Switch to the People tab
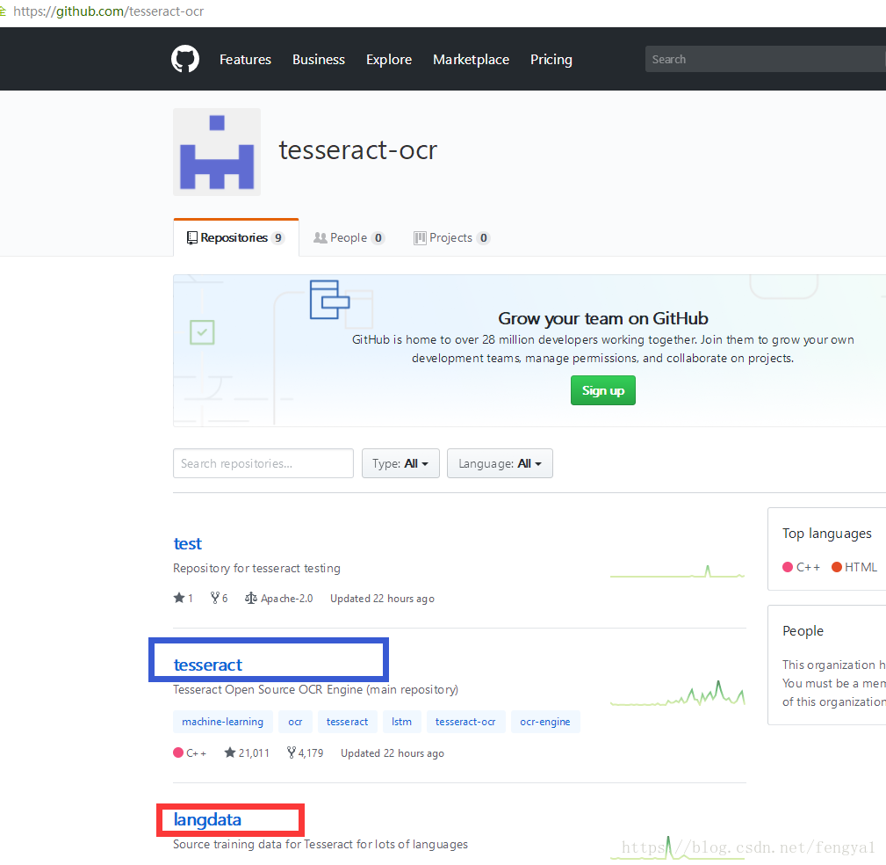The image size is (886, 865). coord(349,237)
